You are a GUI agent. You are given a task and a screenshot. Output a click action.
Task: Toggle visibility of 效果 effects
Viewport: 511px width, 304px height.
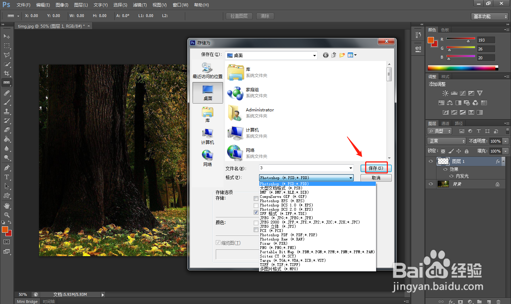[x=445, y=169]
